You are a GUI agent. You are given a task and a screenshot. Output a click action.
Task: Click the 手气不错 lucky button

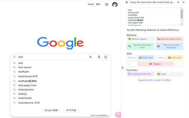pos(71,110)
